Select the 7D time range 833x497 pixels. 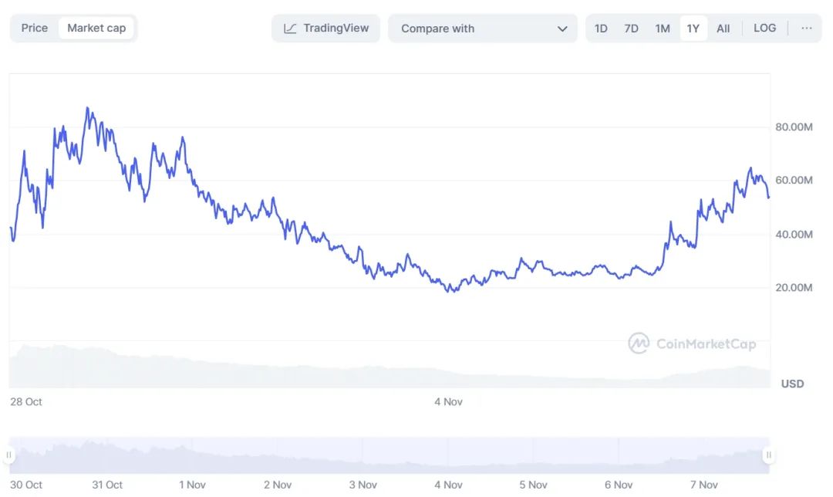[x=631, y=29]
